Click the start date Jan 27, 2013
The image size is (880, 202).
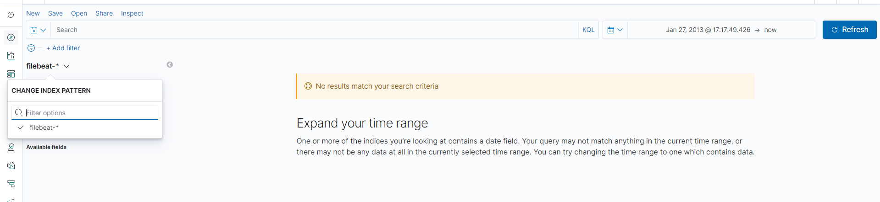point(708,30)
